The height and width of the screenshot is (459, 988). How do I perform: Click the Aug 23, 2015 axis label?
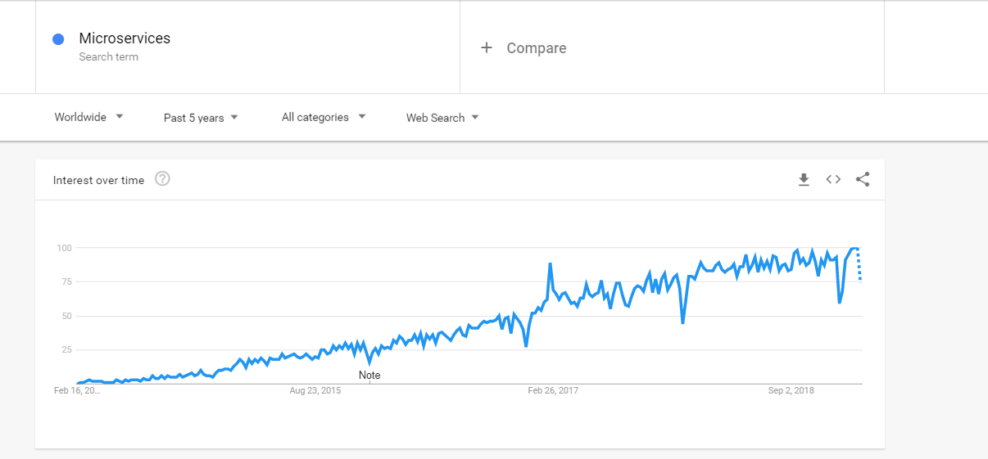pyautogui.click(x=315, y=390)
